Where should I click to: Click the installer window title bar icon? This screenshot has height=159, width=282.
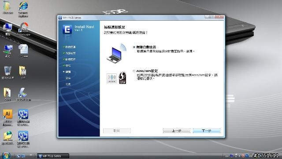coord(60,18)
